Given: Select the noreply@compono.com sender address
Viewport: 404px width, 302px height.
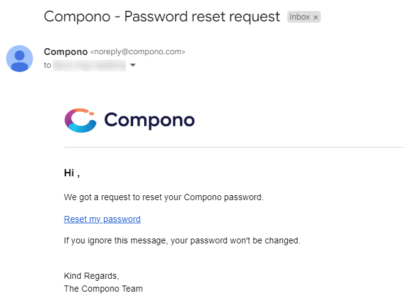Looking at the screenshot, I should coord(138,52).
